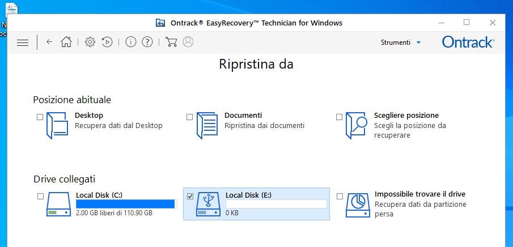This screenshot has height=247, width=513.
Task: Select the Documenti label
Action: [x=243, y=116]
